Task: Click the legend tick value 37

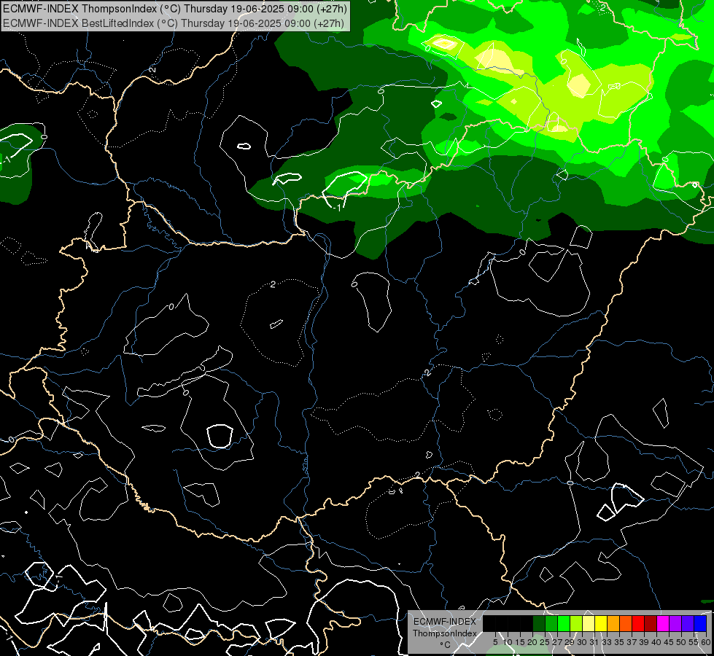Action: pos(632,642)
